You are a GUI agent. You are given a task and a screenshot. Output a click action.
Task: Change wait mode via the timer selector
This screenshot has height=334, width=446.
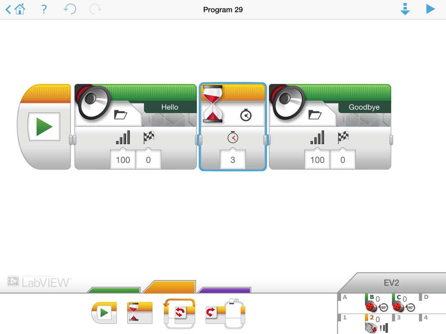click(246, 115)
